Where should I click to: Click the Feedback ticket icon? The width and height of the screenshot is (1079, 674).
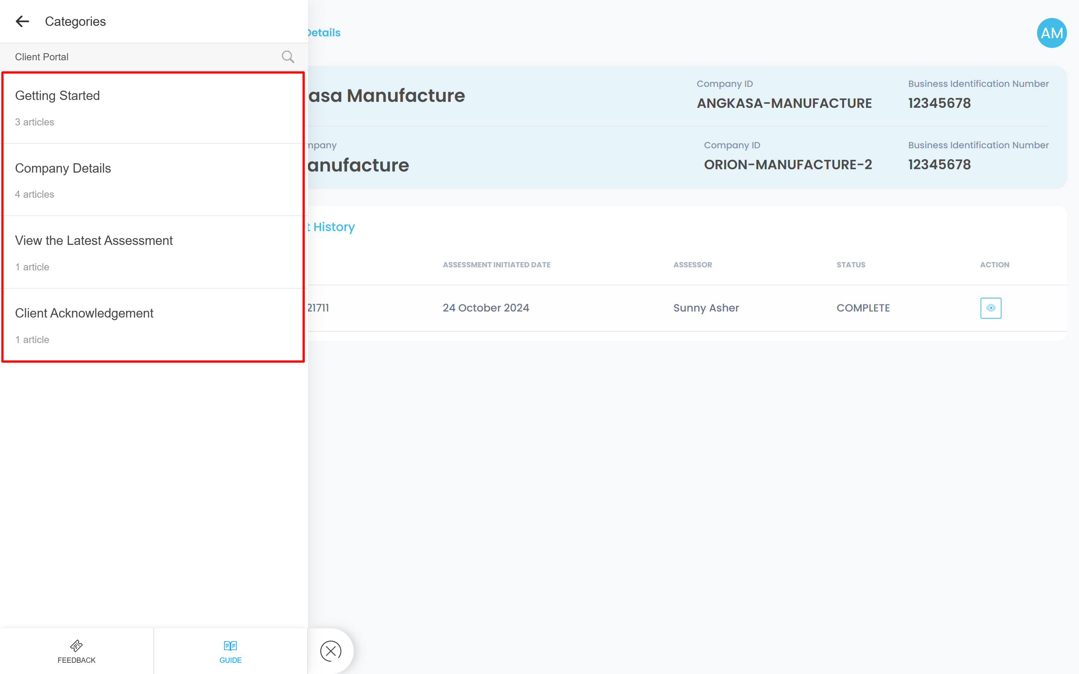(x=76, y=646)
